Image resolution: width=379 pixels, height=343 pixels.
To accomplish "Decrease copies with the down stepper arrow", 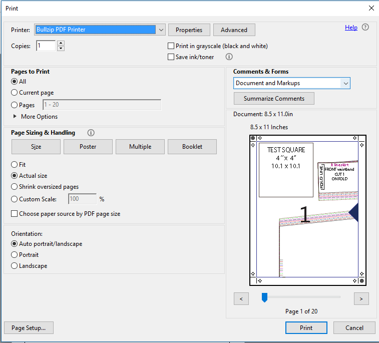I will point(61,49).
